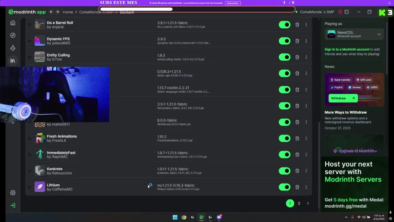Image resolution: width=394 pixels, height=222 pixels.
Task: Disable the Entity Culling mod
Action: tap(284, 57)
